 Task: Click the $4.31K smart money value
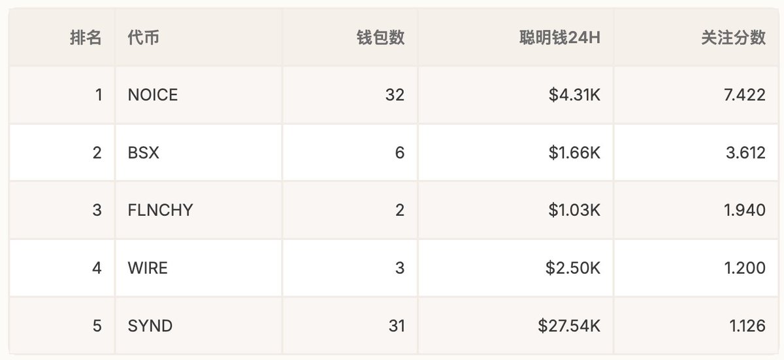pyautogui.click(x=574, y=95)
